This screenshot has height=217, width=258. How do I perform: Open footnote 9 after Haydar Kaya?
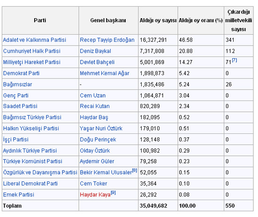pyautogui.click(x=113, y=193)
